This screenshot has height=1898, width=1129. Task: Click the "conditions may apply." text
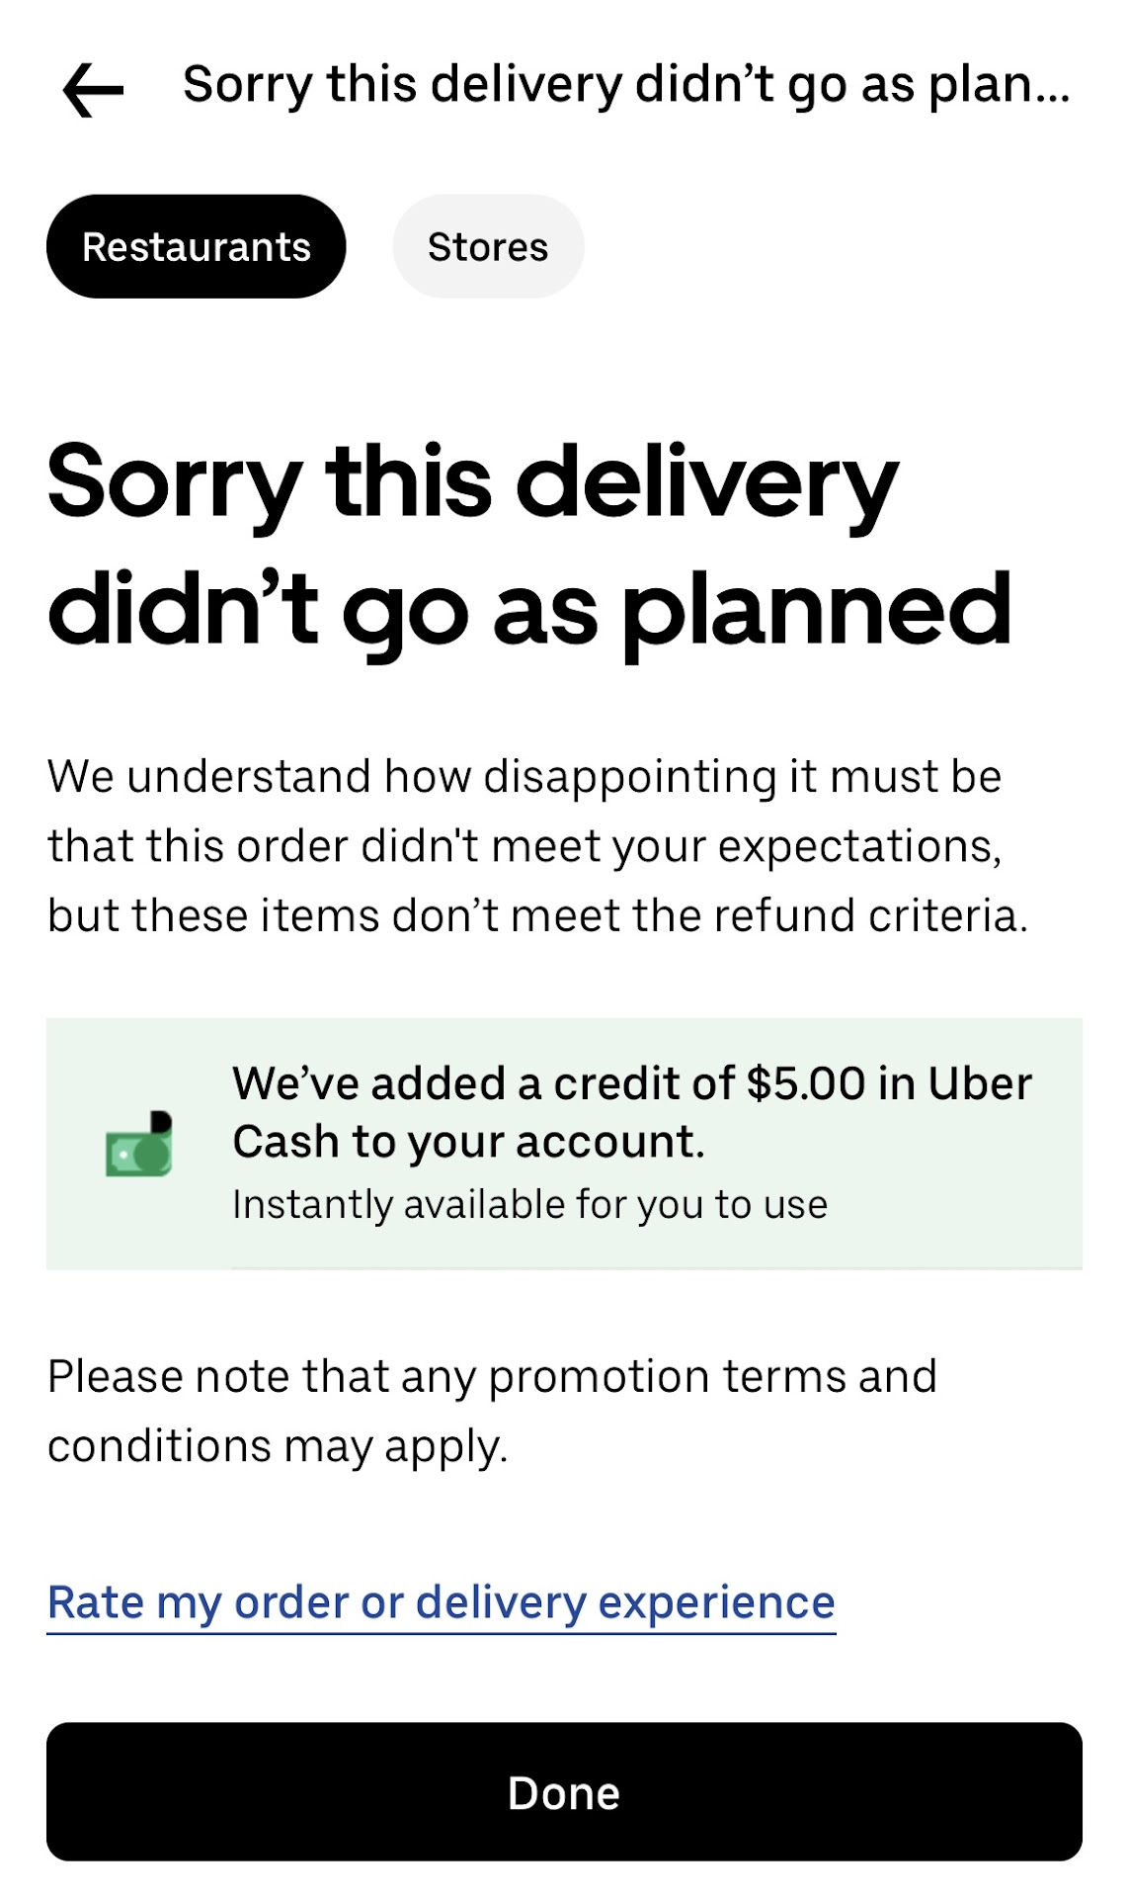click(x=278, y=1446)
